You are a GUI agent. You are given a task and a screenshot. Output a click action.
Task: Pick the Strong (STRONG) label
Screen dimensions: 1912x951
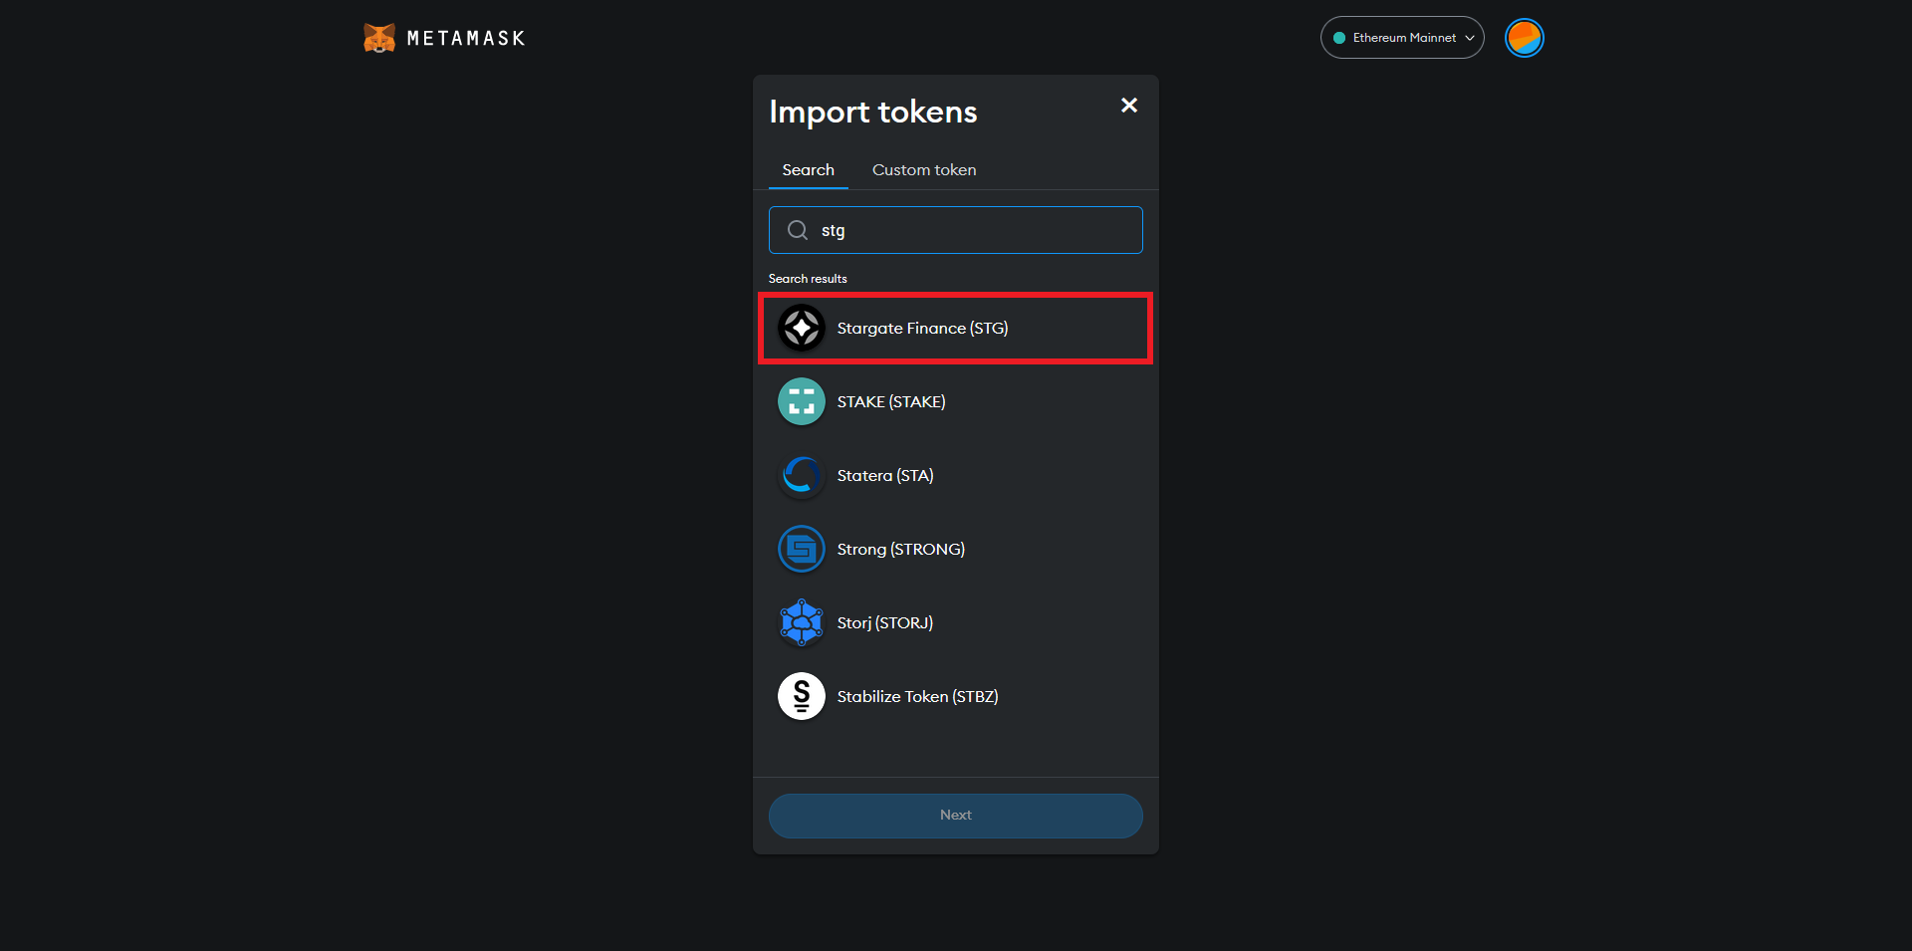click(900, 549)
